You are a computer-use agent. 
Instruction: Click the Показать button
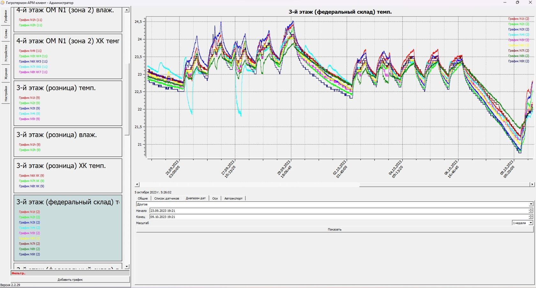(335, 229)
